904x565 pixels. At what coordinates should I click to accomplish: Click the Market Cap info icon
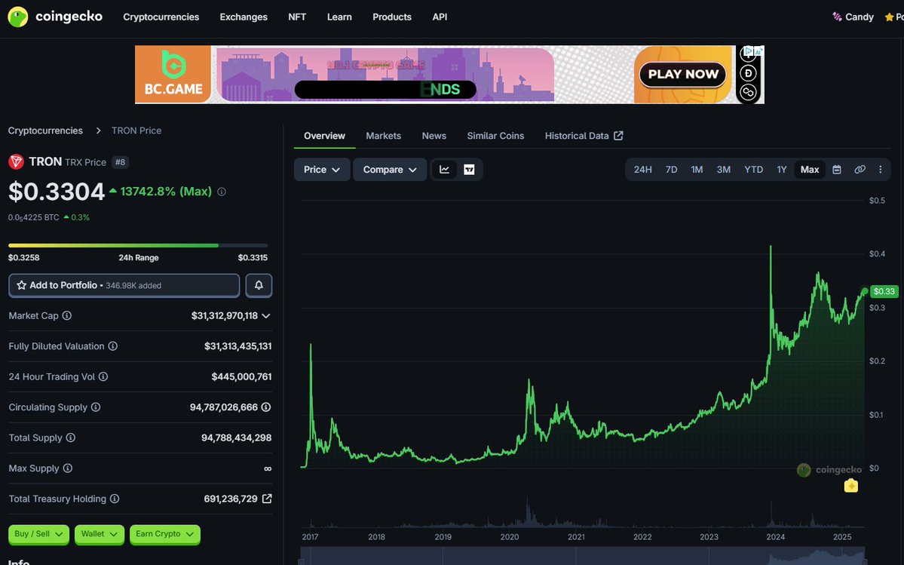(67, 315)
